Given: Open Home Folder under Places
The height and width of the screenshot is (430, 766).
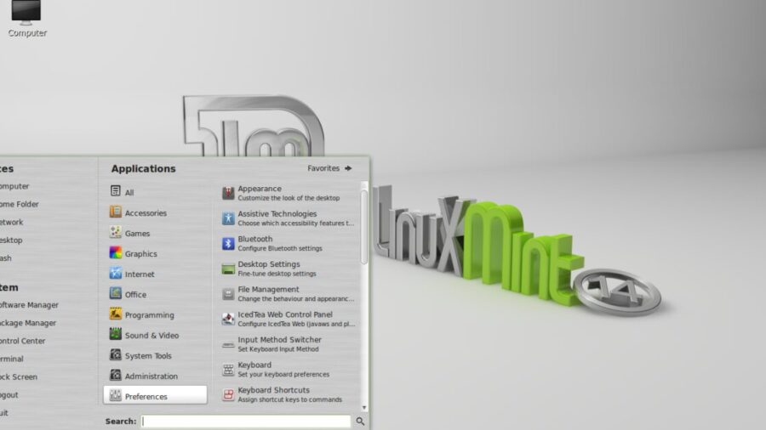Looking at the screenshot, I should pos(19,204).
